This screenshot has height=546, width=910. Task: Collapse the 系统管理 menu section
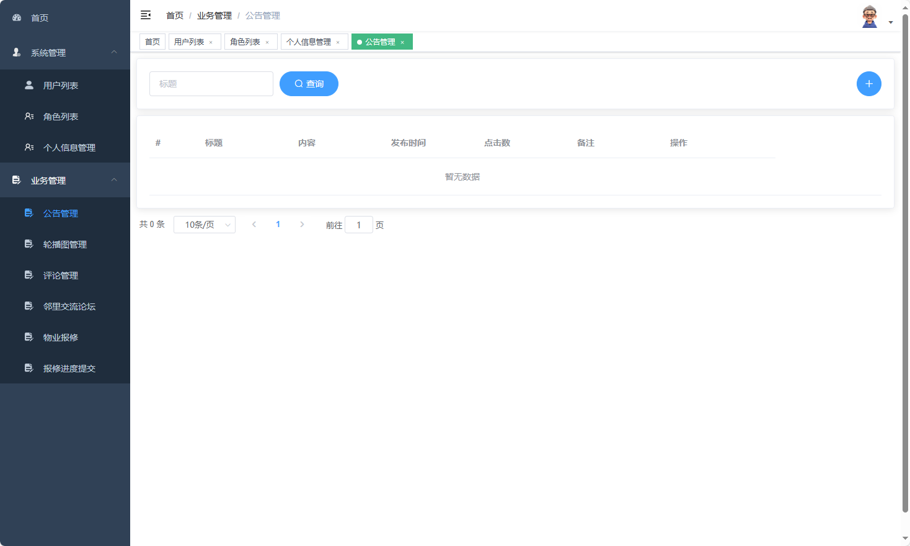click(x=113, y=53)
